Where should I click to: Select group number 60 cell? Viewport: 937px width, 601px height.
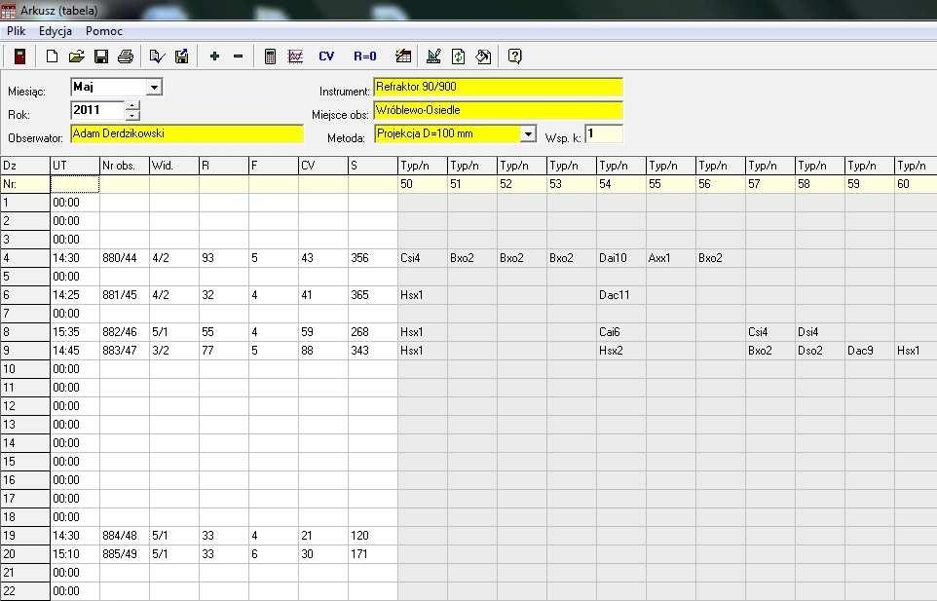[916, 184]
